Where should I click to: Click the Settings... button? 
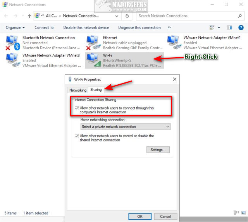pyautogui.click(x=158, y=150)
